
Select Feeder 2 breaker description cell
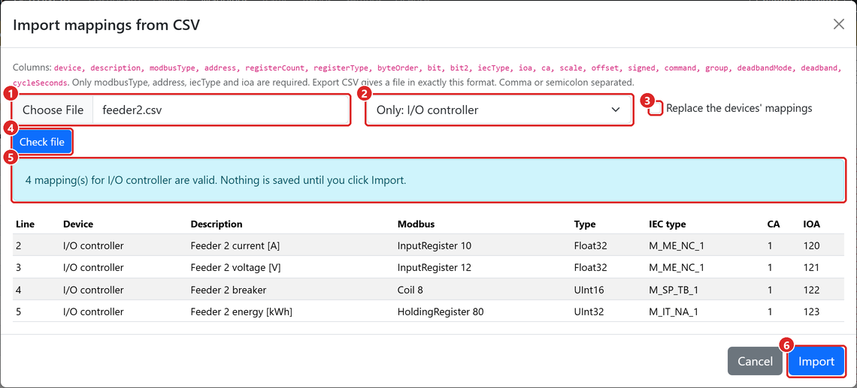tap(229, 290)
